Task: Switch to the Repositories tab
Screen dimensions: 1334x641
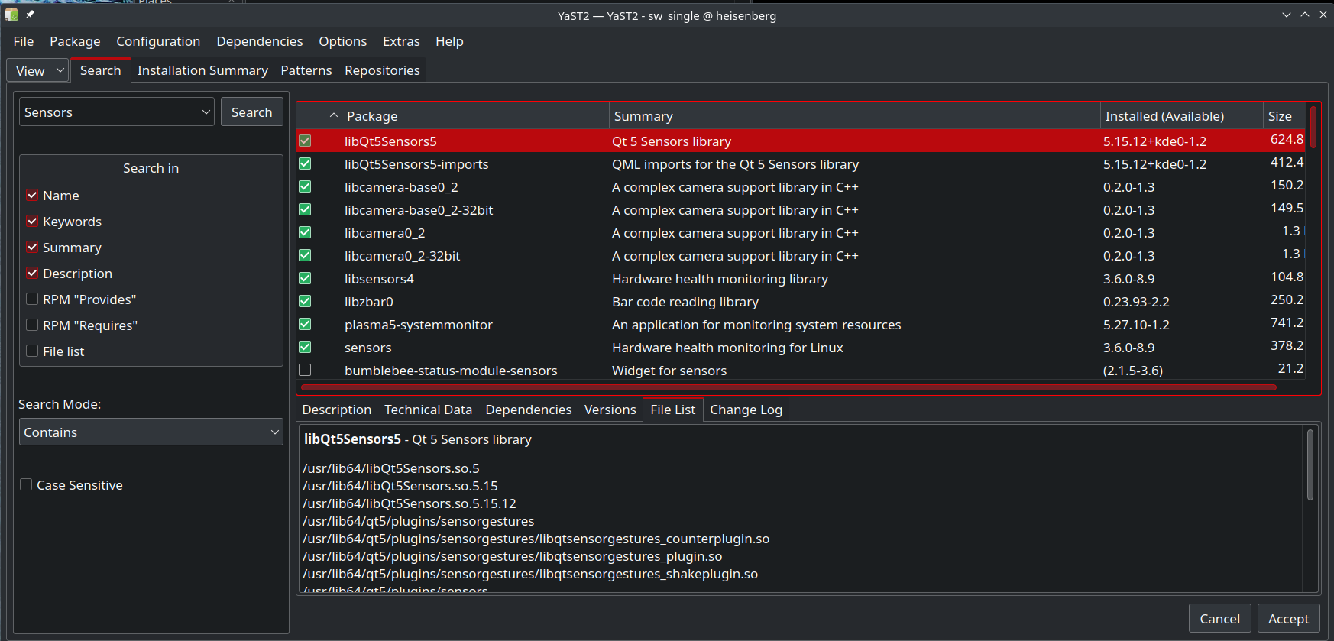Action: 382,70
